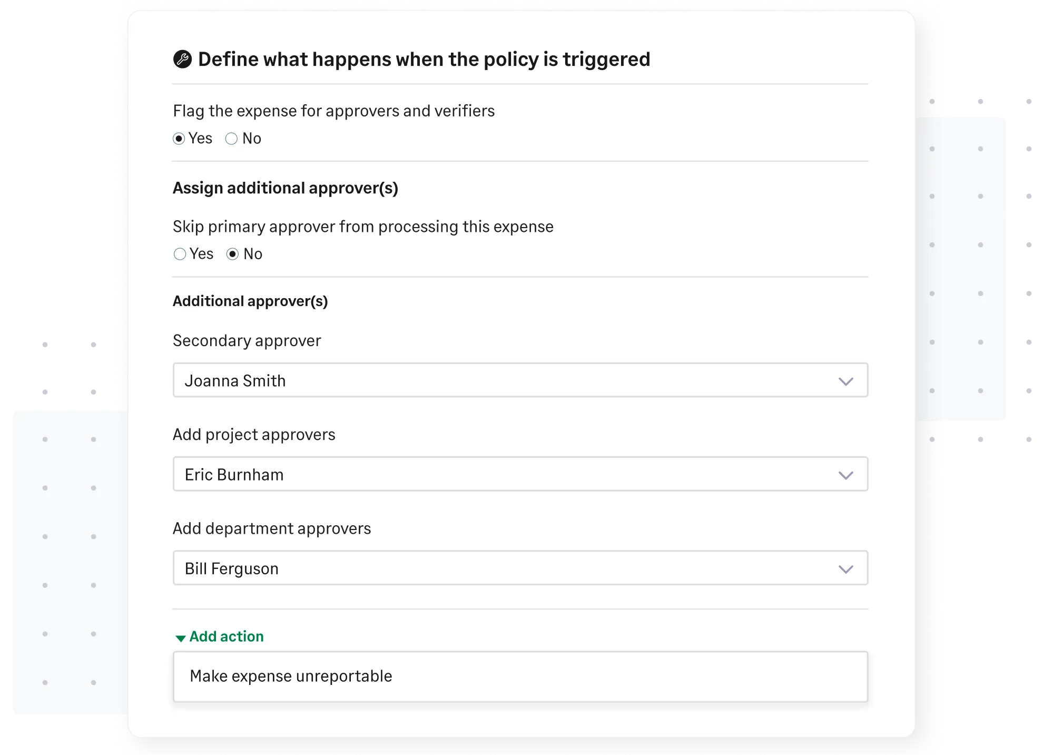Select "Yes" to flag expense for approvers
The width and height of the screenshot is (1043, 755).
pyautogui.click(x=180, y=138)
